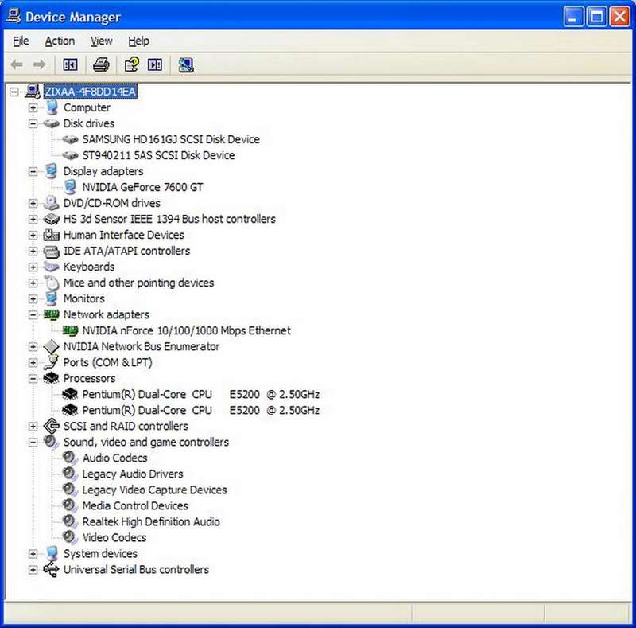Select the second Pentium(R) Dual-Core E5200 entry
The image size is (636, 628).
coord(201,410)
